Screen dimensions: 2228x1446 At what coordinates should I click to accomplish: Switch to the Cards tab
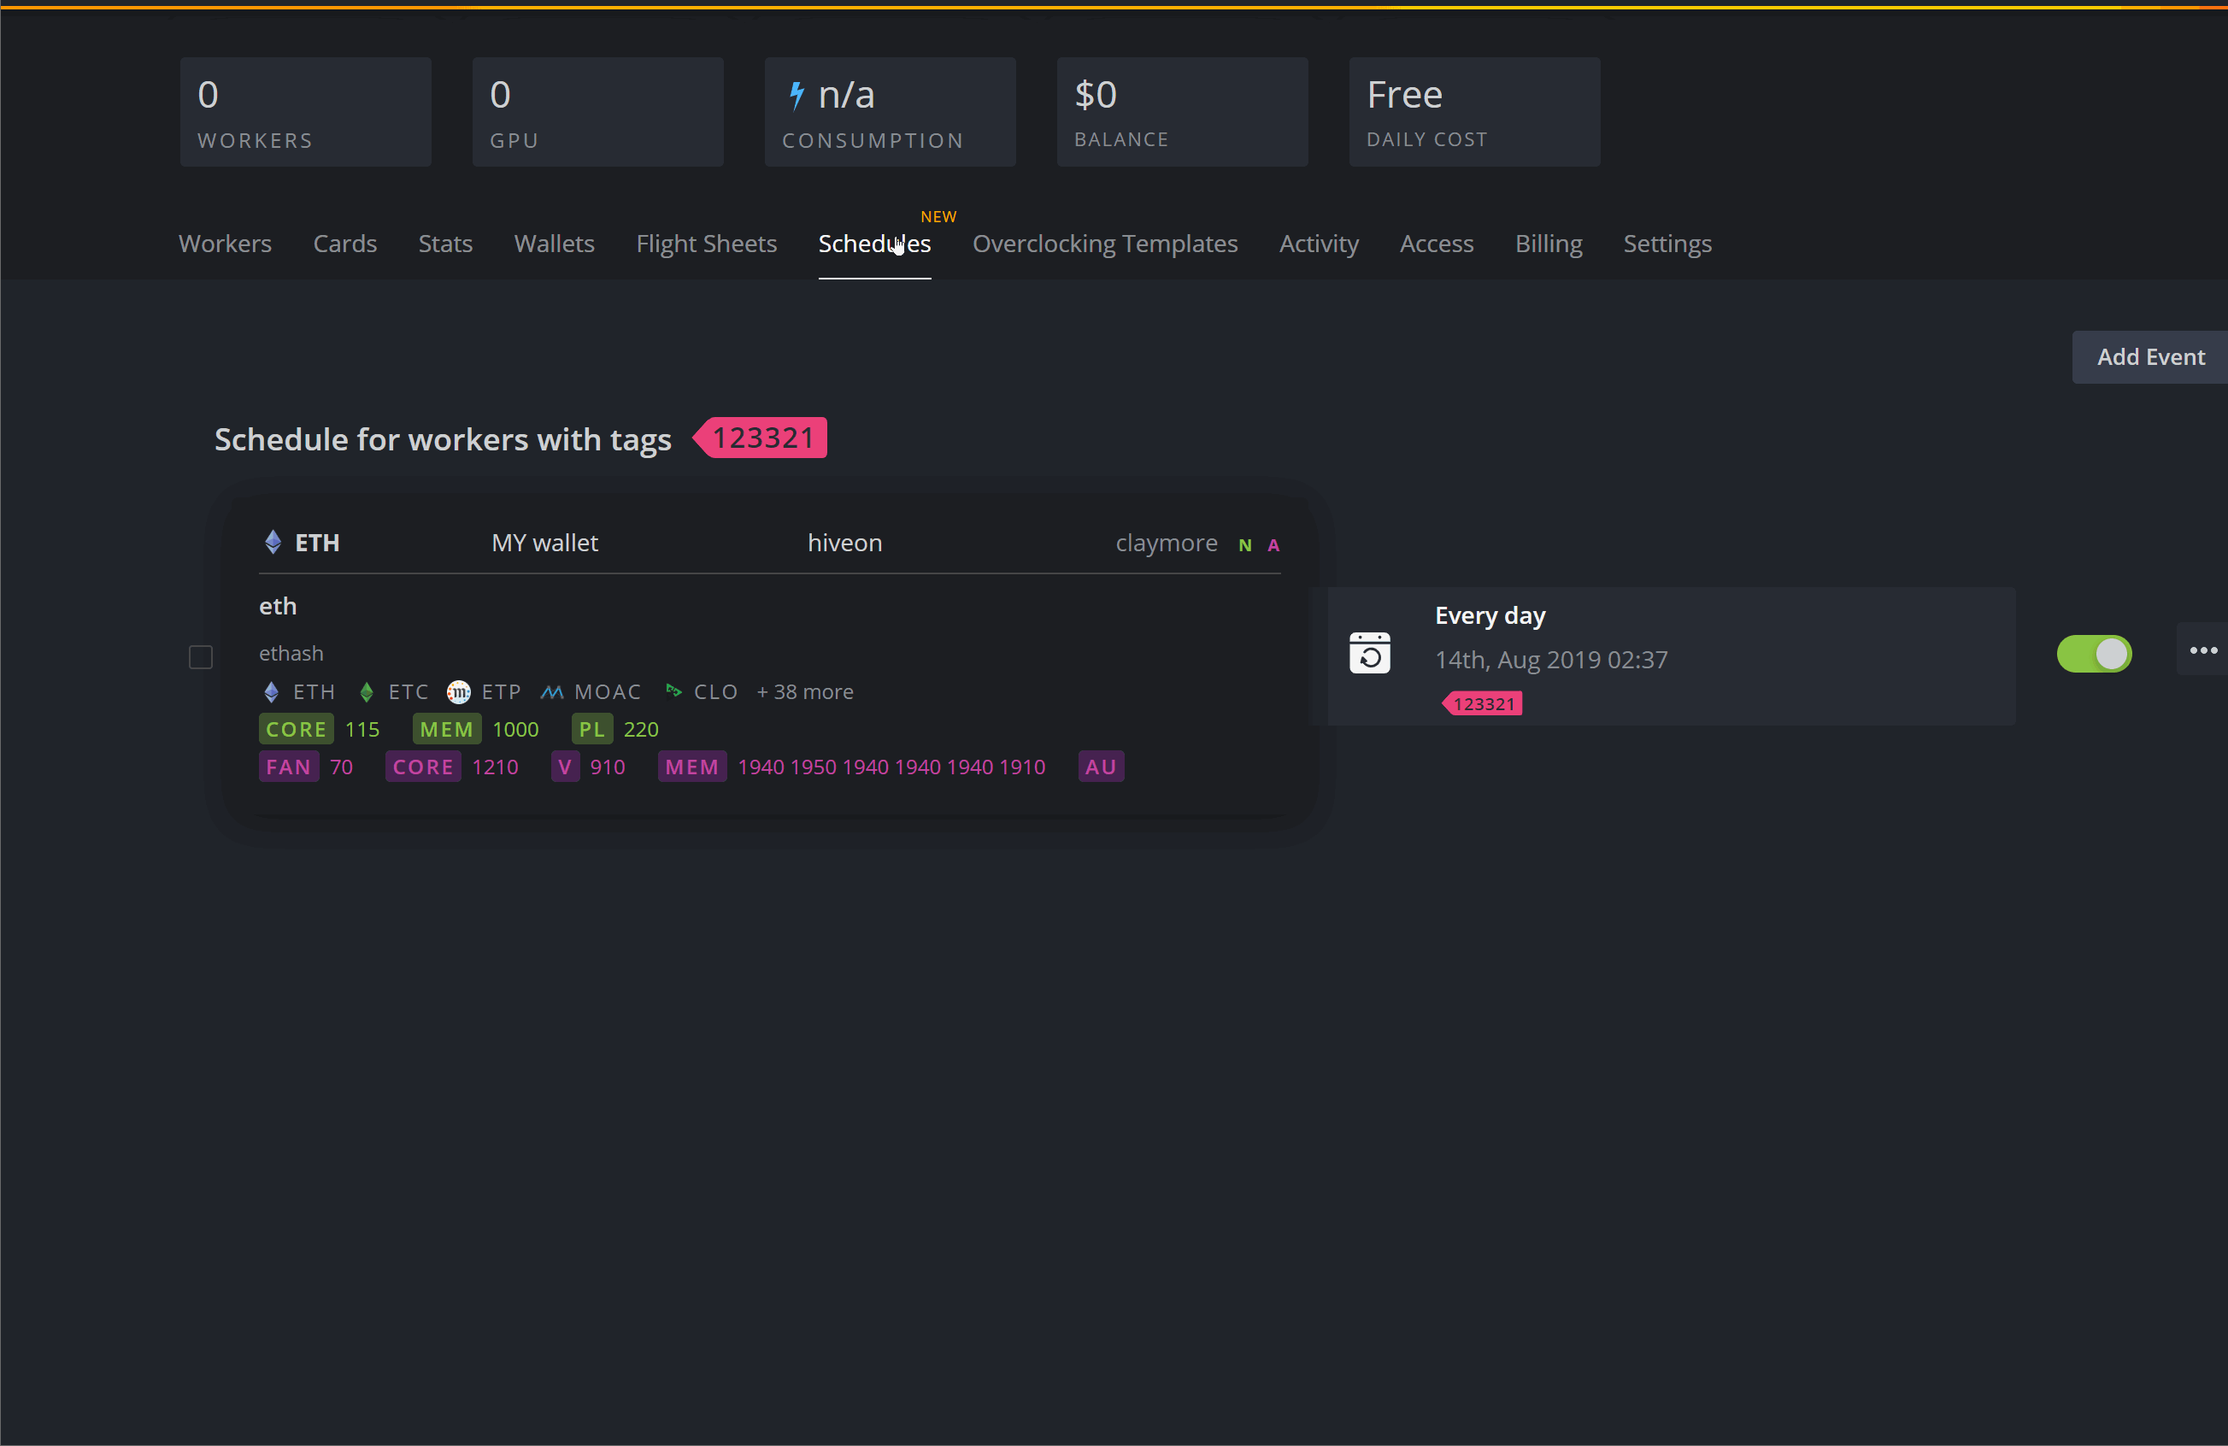(x=344, y=244)
